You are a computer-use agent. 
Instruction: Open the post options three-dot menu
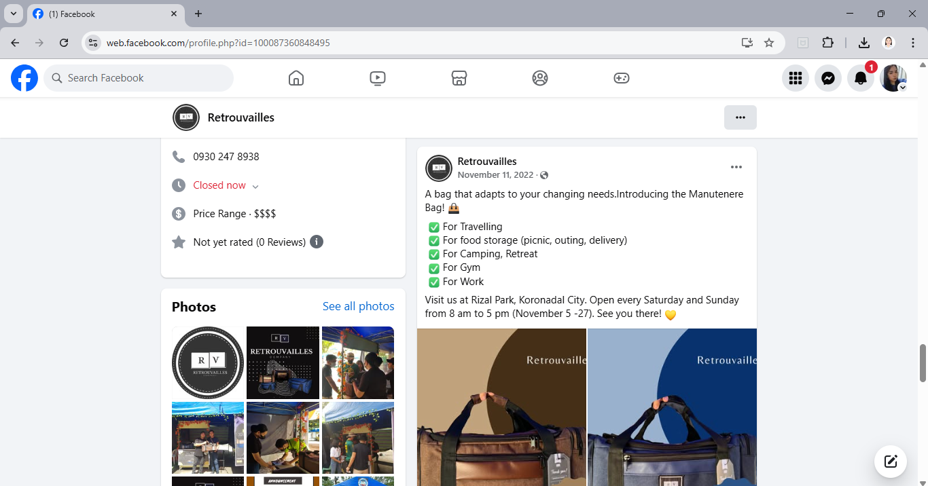(736, 167)
